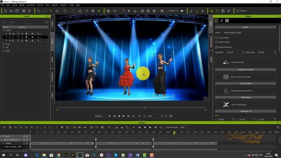Enable the Foot Contact checkbox
The width and height of the screenshot is (281, 158).
point(216,38)
